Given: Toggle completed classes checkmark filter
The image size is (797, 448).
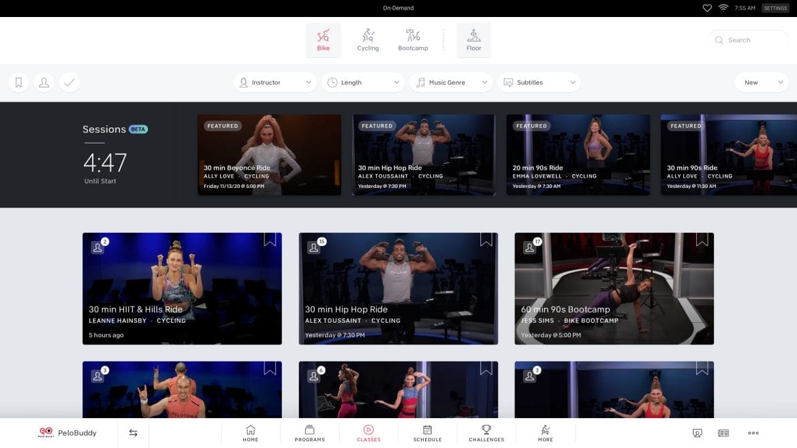Looking at the screenshot, I should pos(69,82).
